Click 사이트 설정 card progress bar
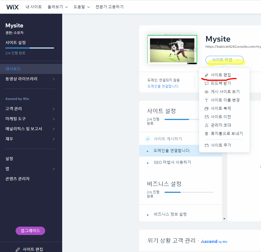 coord(182,119)
